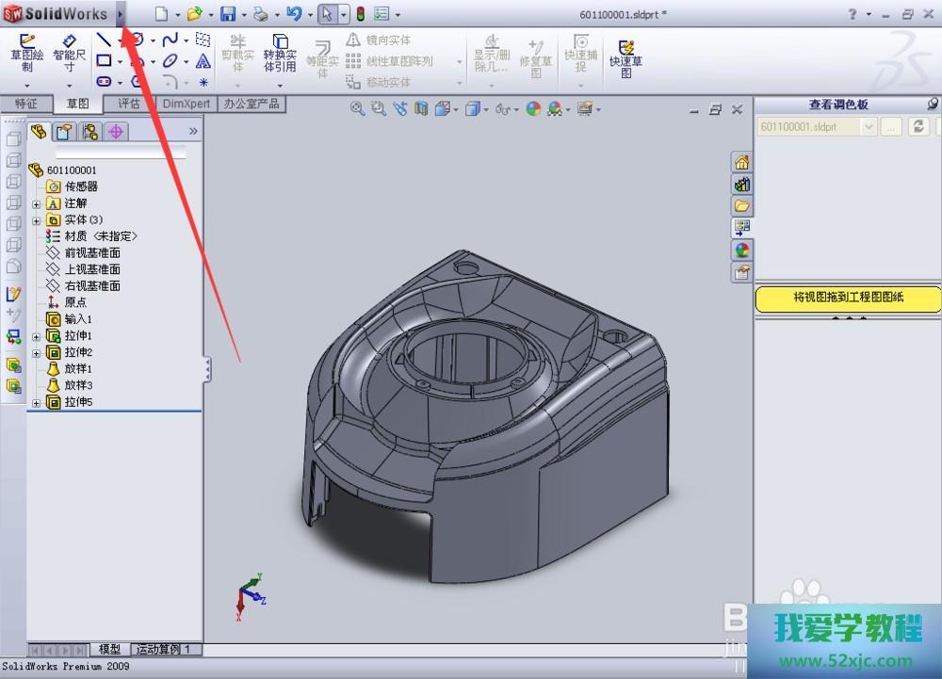Select the text tool in sketch toolbar

(x=203, y=62)
